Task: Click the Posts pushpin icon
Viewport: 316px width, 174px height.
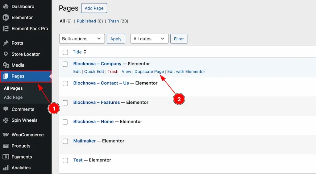Action: [x=6, y=43]
